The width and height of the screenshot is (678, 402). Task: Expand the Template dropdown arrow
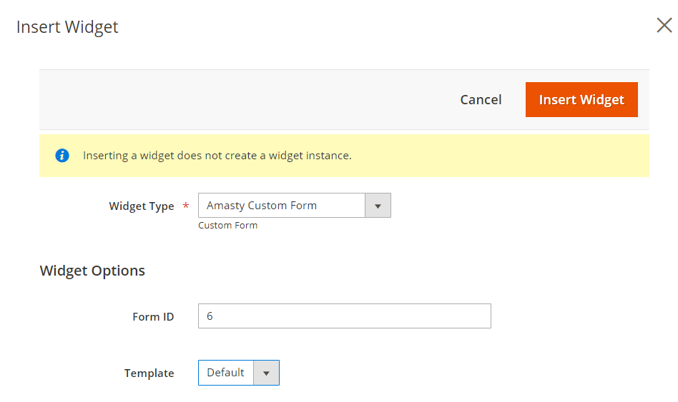(x=266, y=373)
